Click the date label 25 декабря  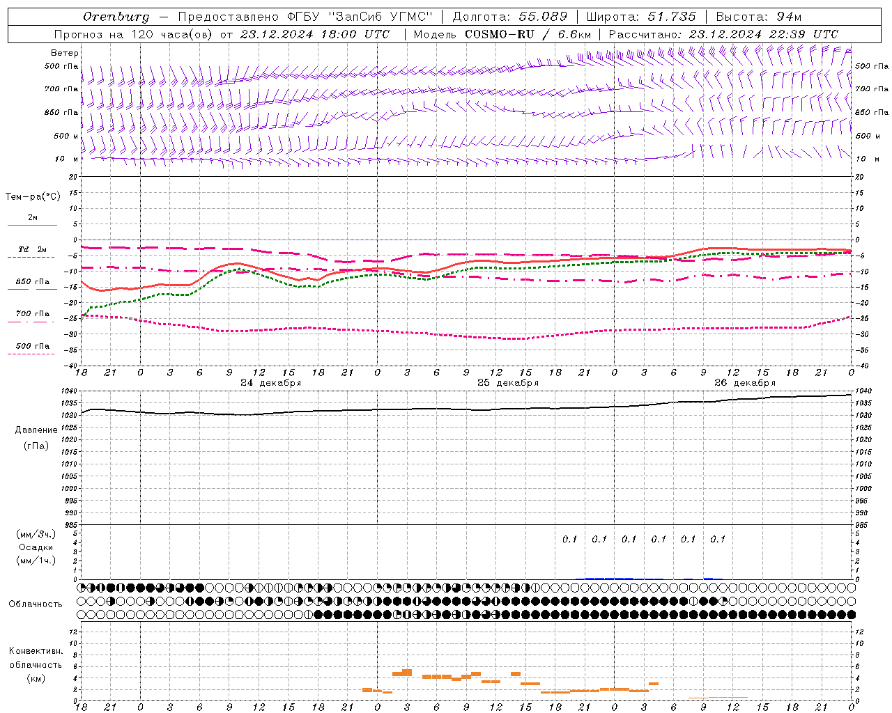508,383
